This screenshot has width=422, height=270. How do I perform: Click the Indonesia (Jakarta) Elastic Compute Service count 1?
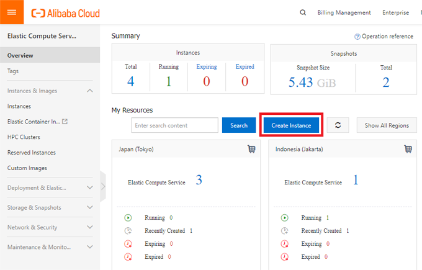[x=356, y=180]
